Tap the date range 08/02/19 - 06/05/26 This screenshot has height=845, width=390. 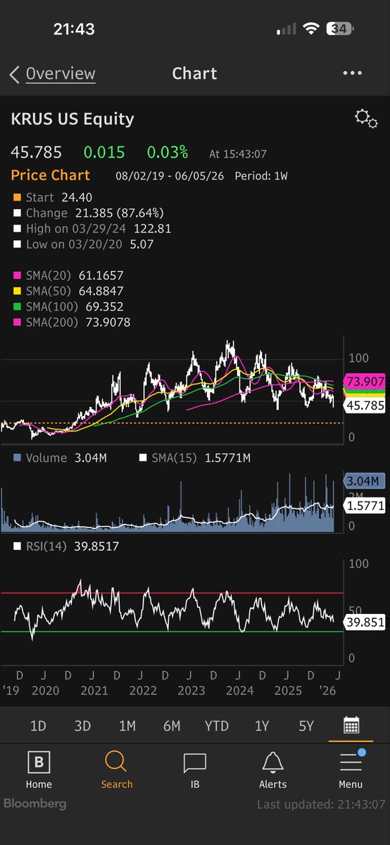click(x=170, y=175)
